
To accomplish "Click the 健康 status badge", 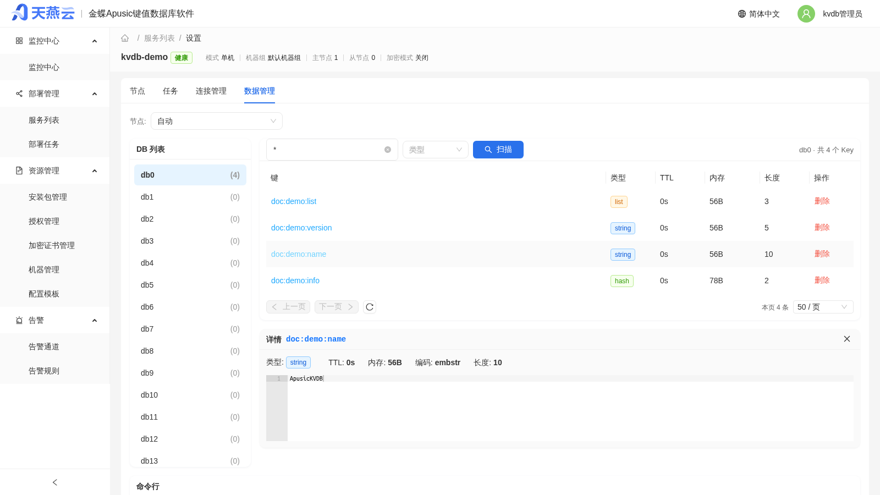I will [x=182, y=58].
